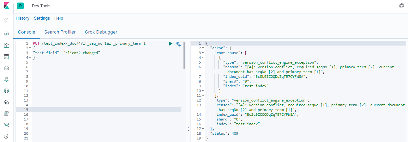
Task: Switch to the Grok Debugger tab
Action: [x=101, y=32]
